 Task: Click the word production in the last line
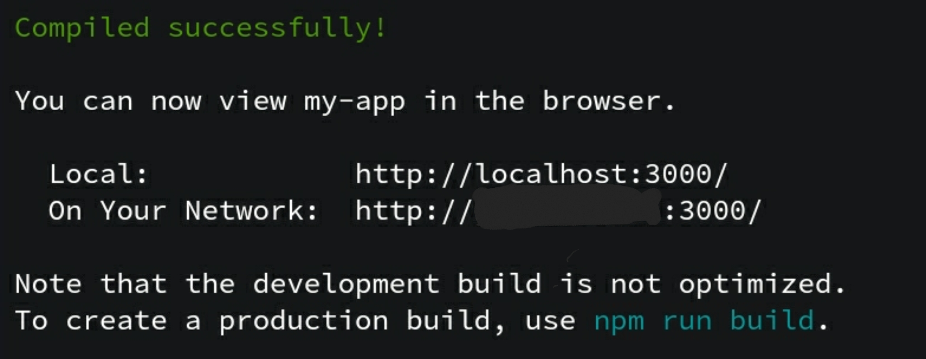click(x=303, y=321)
